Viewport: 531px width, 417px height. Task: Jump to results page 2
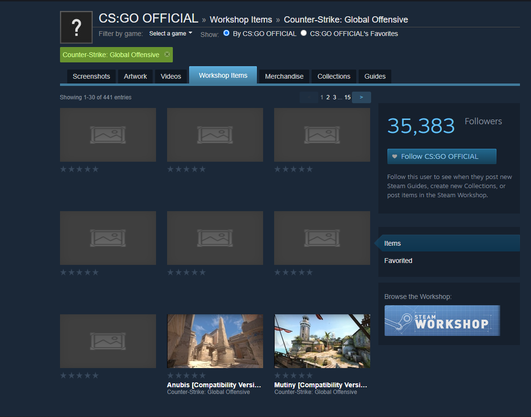click(x=328, y=97)
